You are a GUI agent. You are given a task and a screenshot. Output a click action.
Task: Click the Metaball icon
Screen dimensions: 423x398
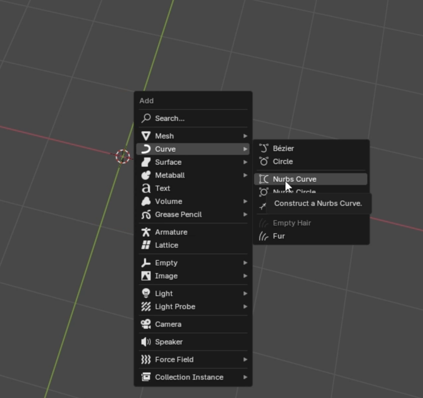(146, 175)
